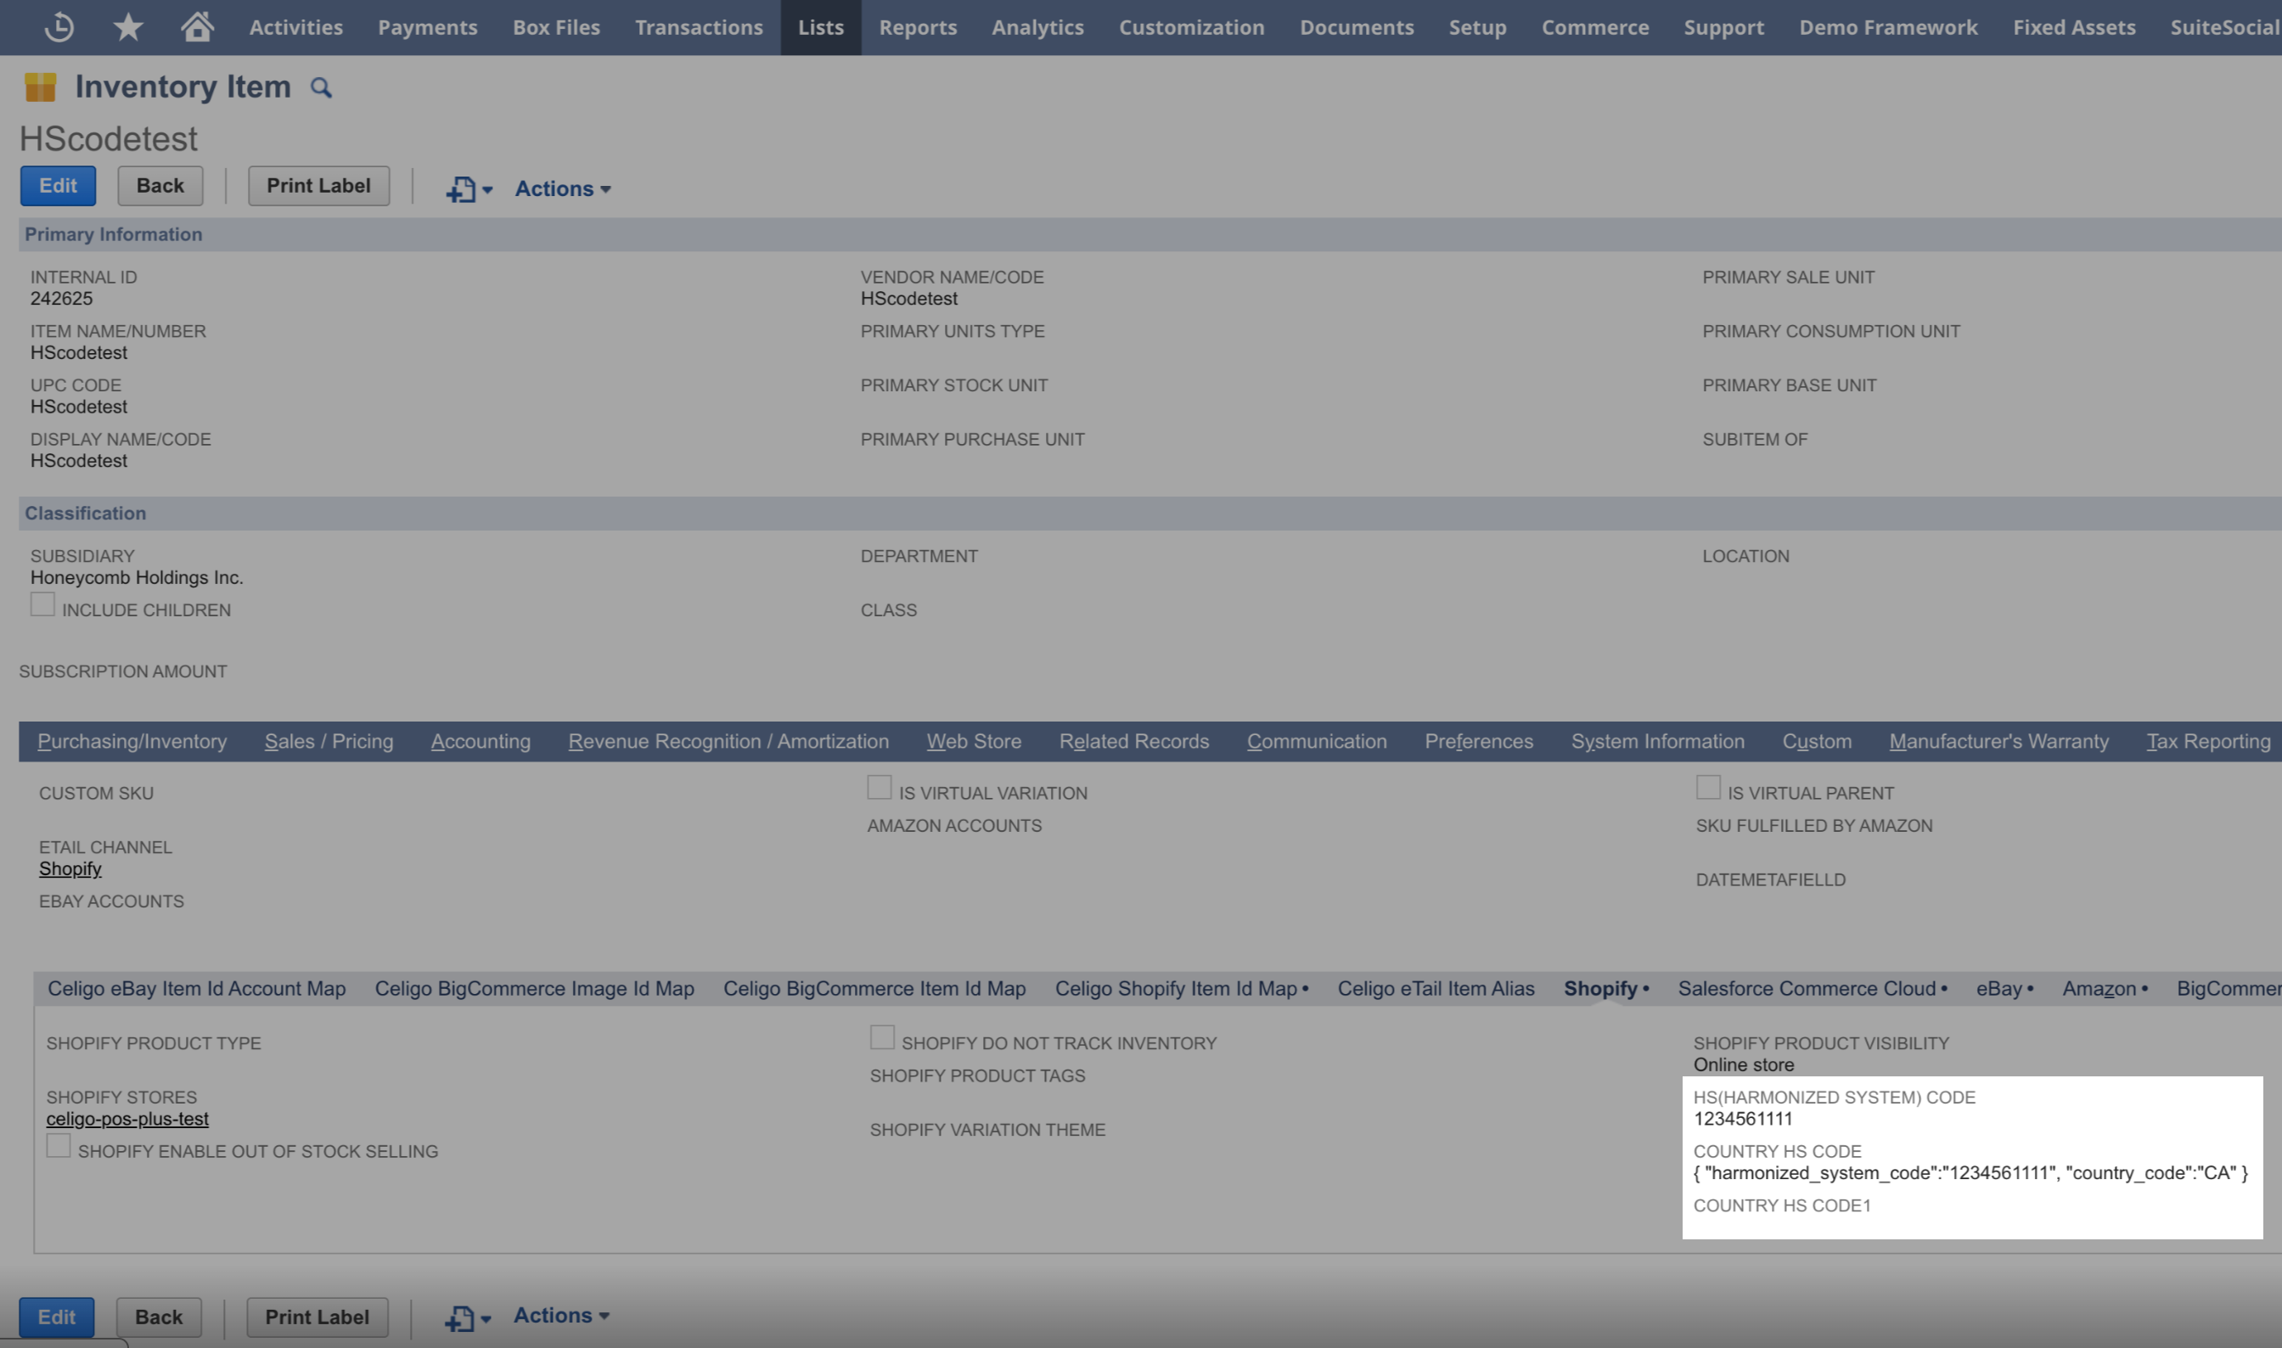Open the Fixed Assets menu
The height and width of the screenshot is (1348, 2282).
(2074, 27)
